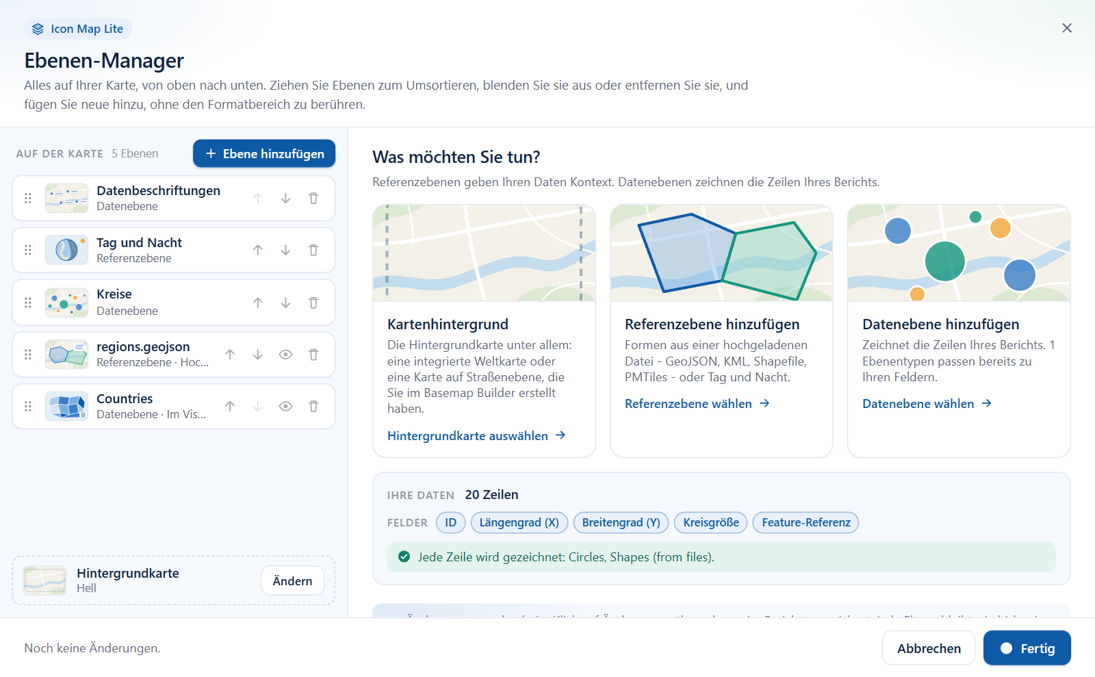
Task: Click the ID field chip
Action: click(x=451, y=522)
